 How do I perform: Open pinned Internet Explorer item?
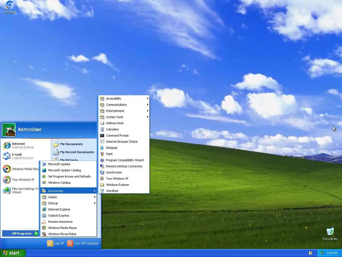[x=26, y=145]
